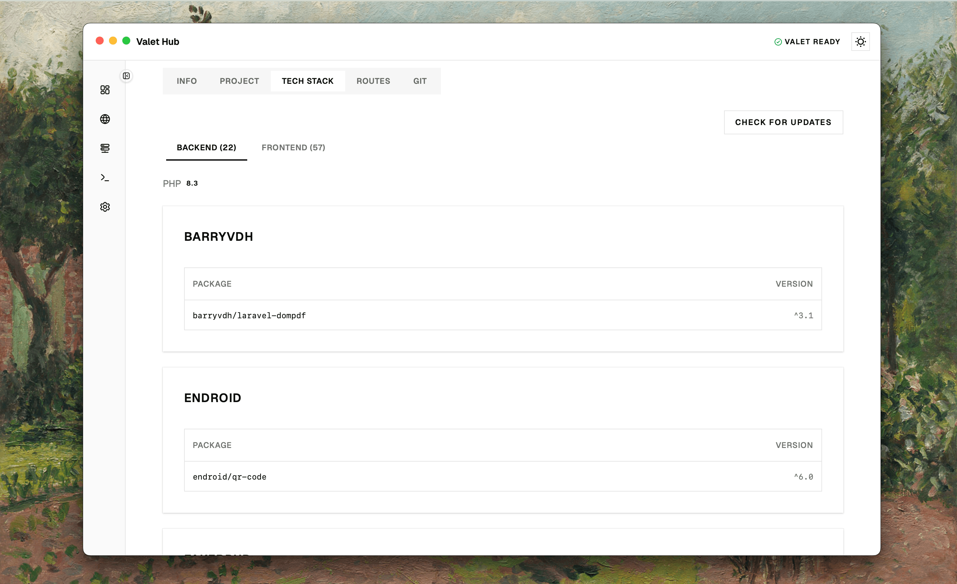Toggle light/dark theme with sun icon
Screen dimensions: 957x584
point(860,42)
